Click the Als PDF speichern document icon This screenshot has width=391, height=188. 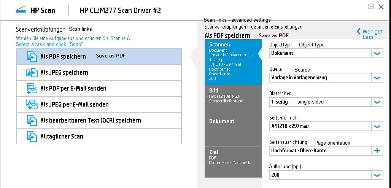[x=32, y=57]
